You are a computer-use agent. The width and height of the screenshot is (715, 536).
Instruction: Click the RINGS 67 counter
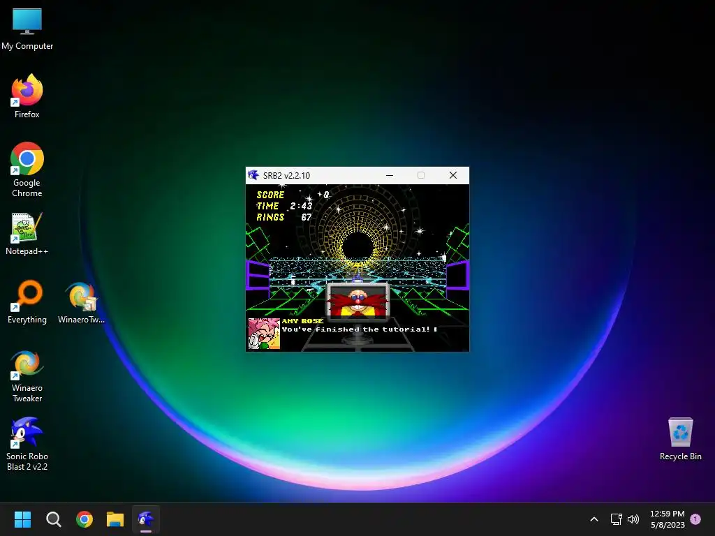click(x=285, y=218)
